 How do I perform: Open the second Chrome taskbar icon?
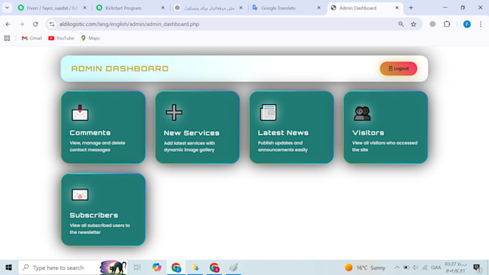coord(214,268)
